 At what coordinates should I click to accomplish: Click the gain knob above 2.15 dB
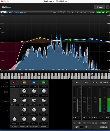click(x=34, y=91)
